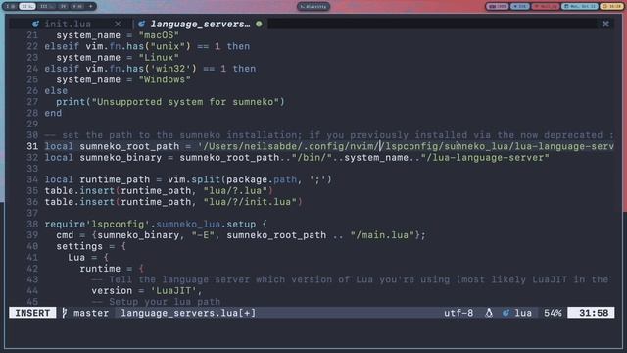Click the green modified indicator on language_servers tab
Viewport: 627px width, 353px height.
259,24
